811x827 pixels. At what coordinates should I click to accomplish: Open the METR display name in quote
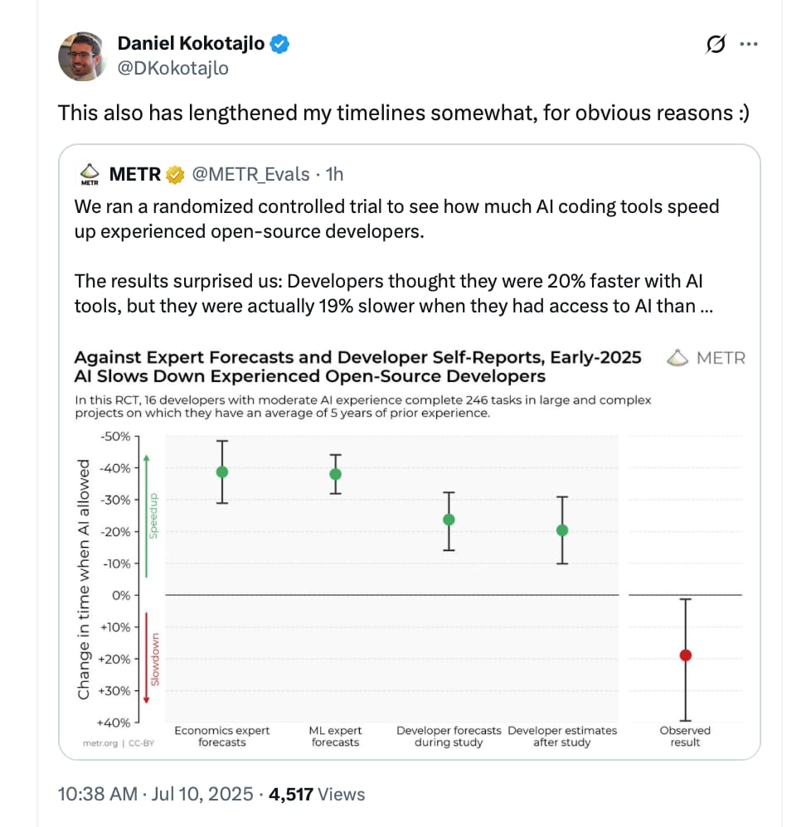(134, 174)
